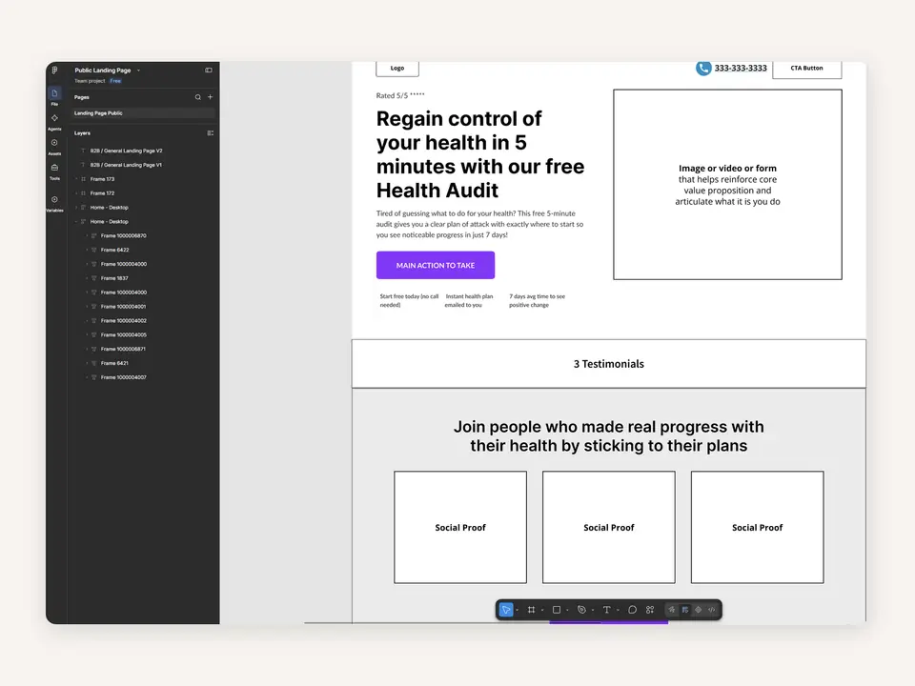
Task: Open the Text tool dropdown arrow
Action: coord(618,610)
